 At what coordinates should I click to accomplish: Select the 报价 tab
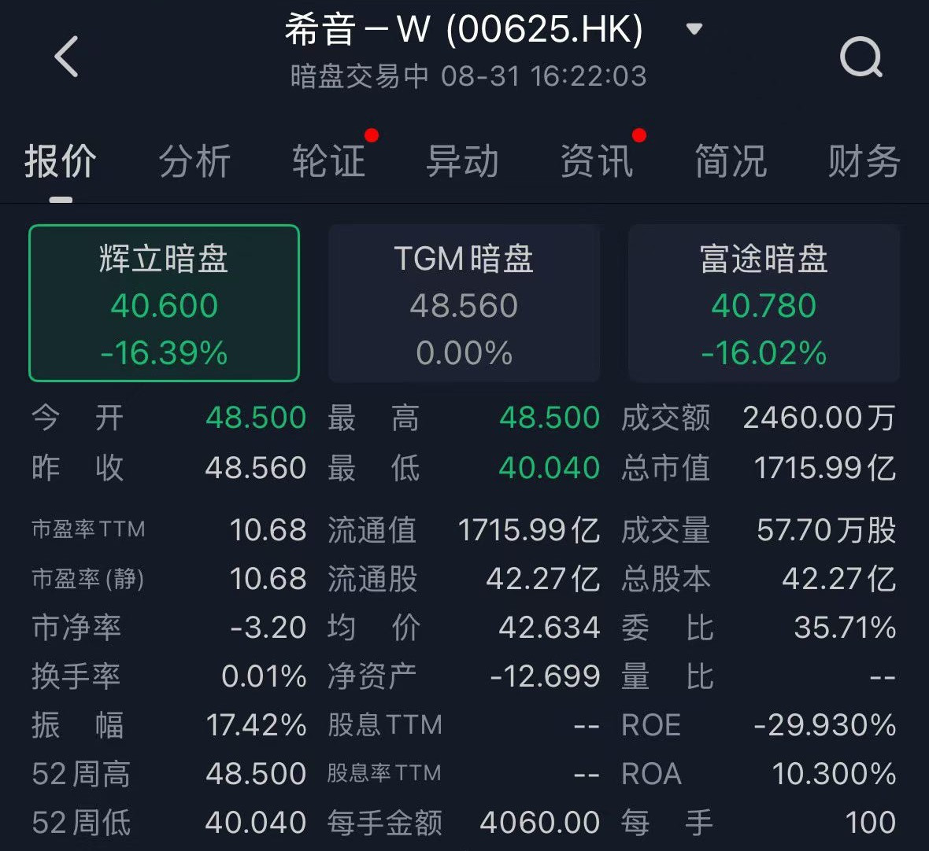[x=60, y=161]
